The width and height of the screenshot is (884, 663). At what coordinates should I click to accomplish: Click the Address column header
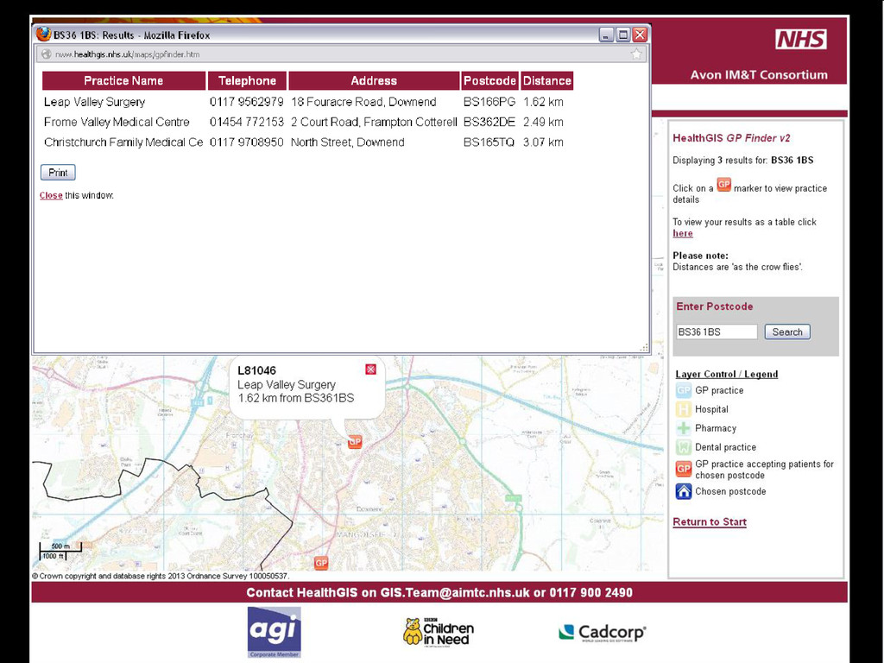pyautogui.click(x=374, y=80)
